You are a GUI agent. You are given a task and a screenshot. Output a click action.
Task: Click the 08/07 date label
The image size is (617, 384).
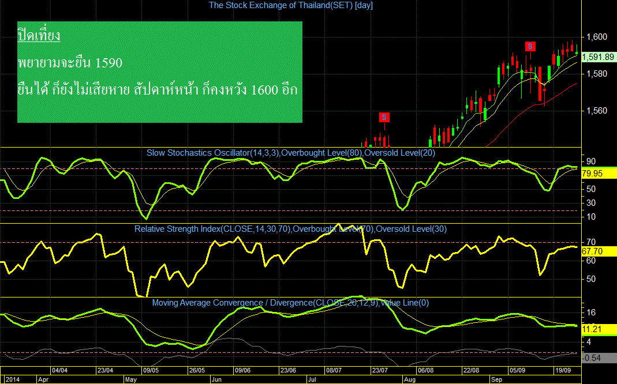(x=334, y=370)
